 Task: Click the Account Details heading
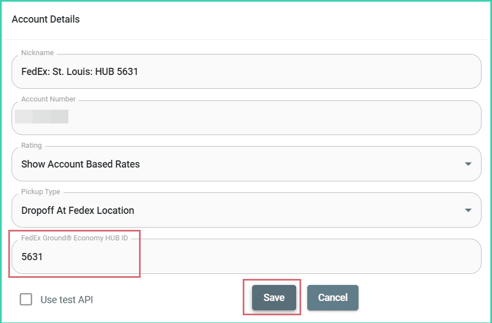tap(46, 19)
